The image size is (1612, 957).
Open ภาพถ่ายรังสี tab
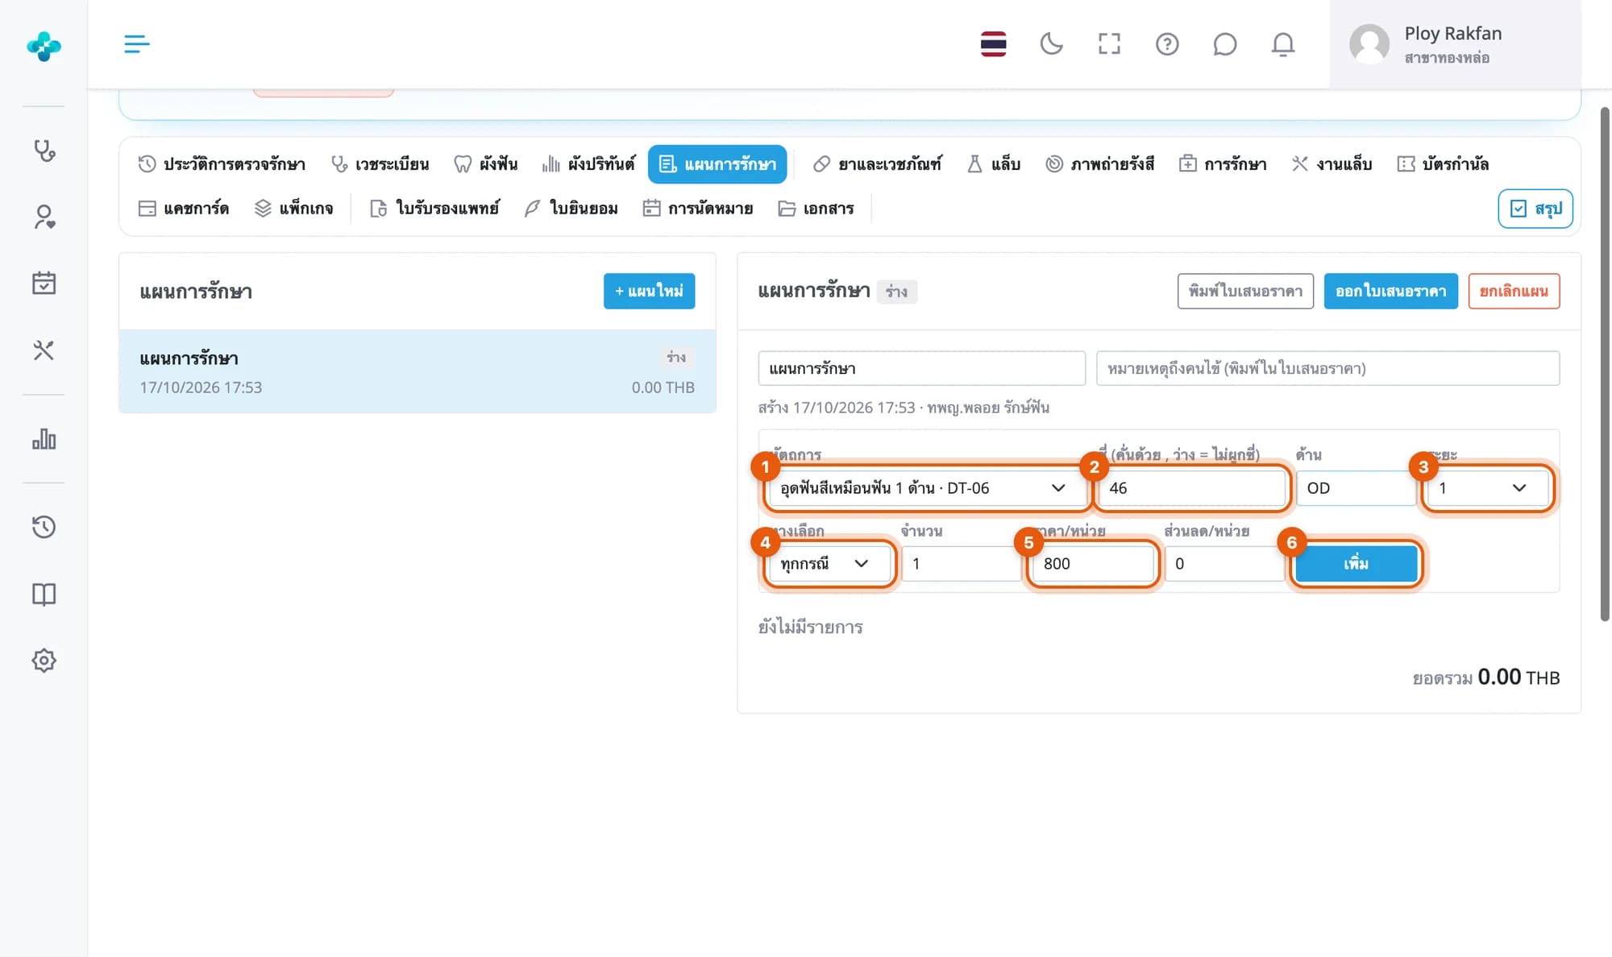coord(1099,164)
